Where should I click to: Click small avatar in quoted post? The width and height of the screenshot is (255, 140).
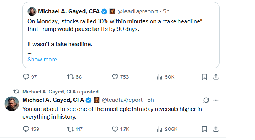tap(32, 11)
